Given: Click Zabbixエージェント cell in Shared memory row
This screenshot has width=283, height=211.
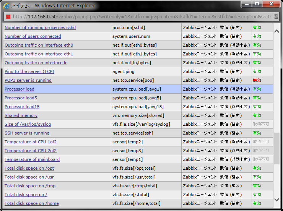Looking at the screenshot, I should pyautogui.click(x=200, y=115).
